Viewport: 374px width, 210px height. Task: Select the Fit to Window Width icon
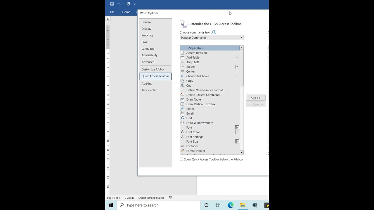[182, 123]
